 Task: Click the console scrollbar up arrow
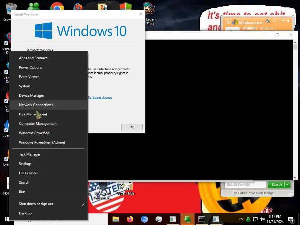coord(295,42)
